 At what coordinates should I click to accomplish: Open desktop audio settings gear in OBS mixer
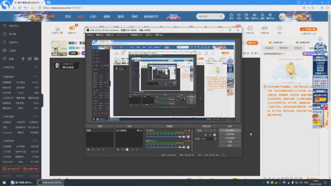pos(188,137)
